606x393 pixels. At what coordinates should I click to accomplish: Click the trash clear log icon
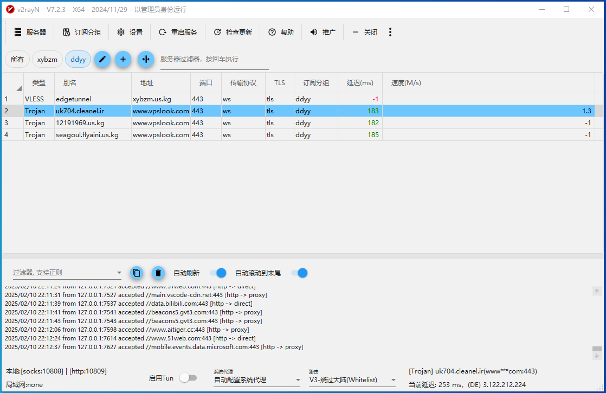[x=157, y=273]
